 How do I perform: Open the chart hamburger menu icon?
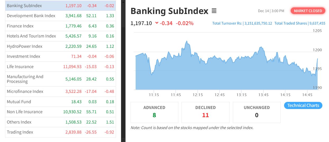[214, 11]
